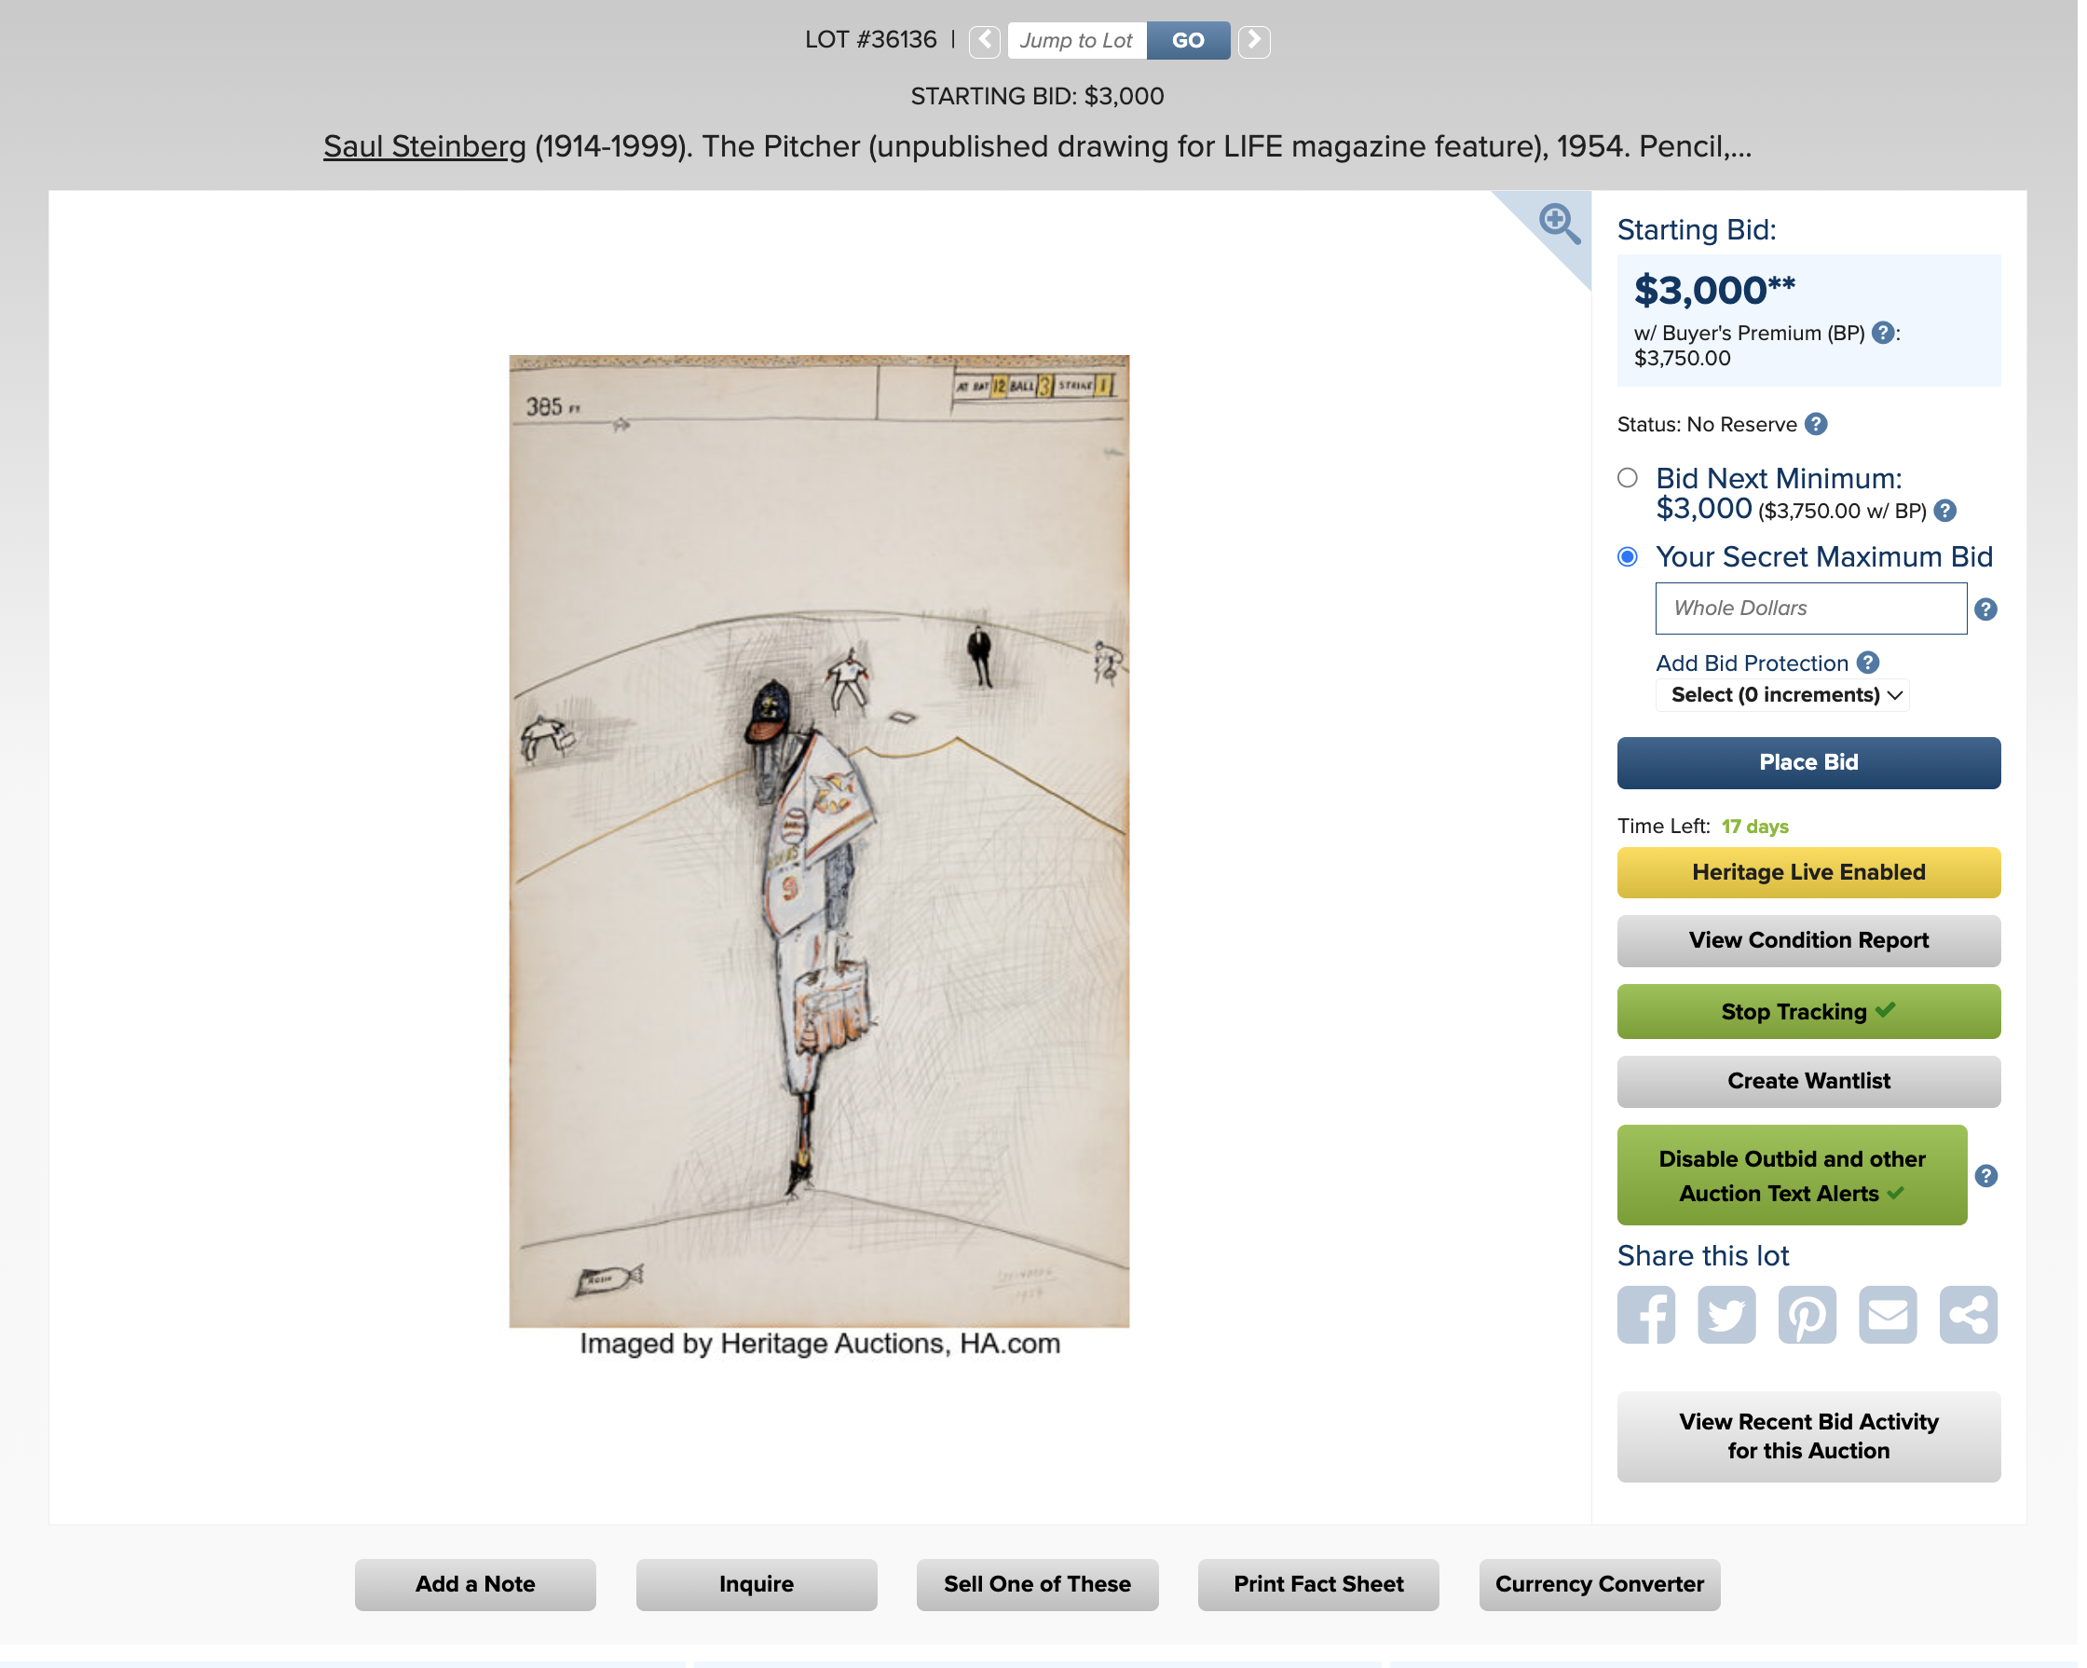Go to next lot arrow
Image resolution: width=2087 pixels, height=1668 pixels.
[x=1253, y=41]
